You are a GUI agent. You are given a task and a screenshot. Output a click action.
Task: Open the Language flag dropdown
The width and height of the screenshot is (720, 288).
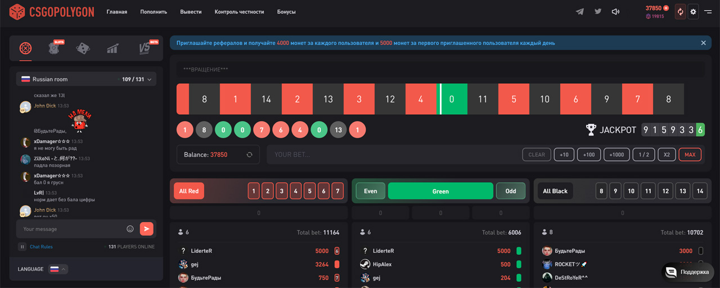(x=58, y=269)
